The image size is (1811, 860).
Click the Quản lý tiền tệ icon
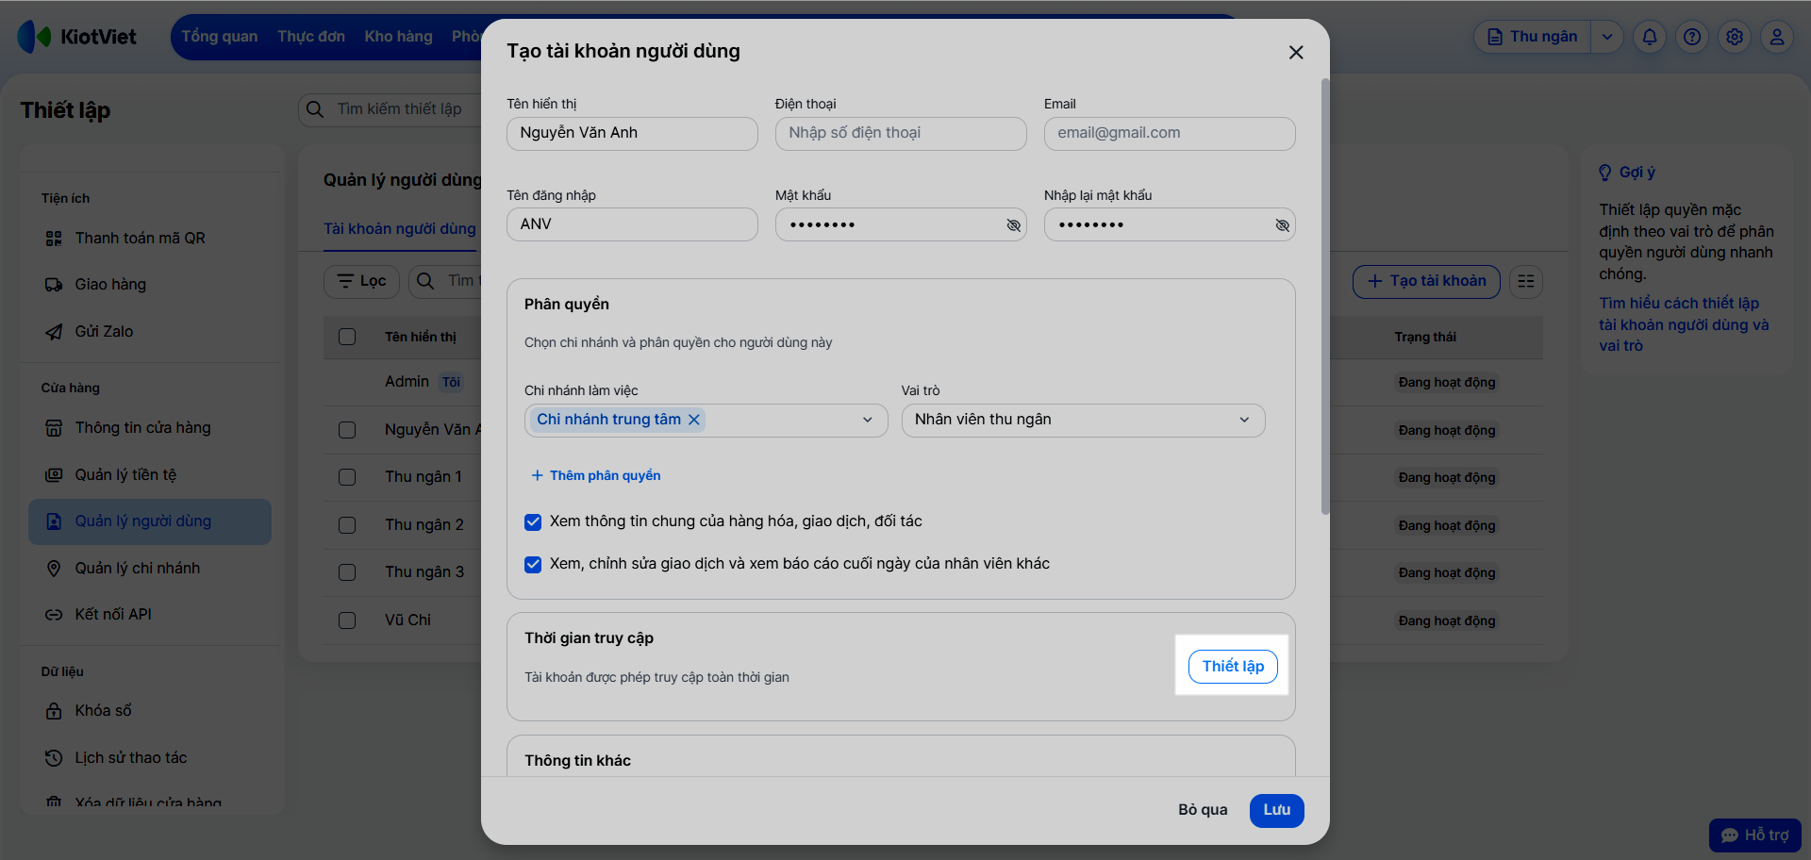coord(54,475)
